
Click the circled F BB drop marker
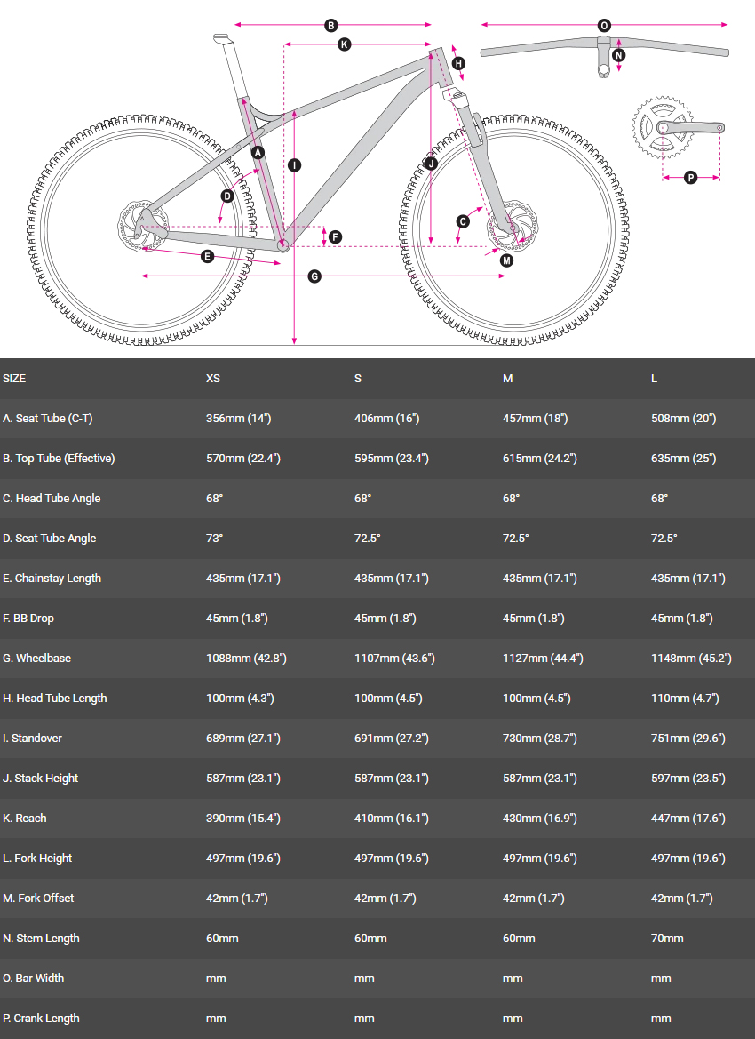click(x=335, y=236)
